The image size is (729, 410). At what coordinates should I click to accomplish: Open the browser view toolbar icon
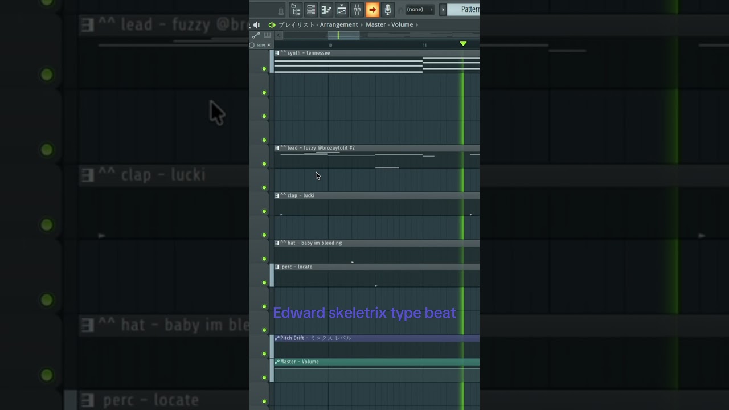296,10
